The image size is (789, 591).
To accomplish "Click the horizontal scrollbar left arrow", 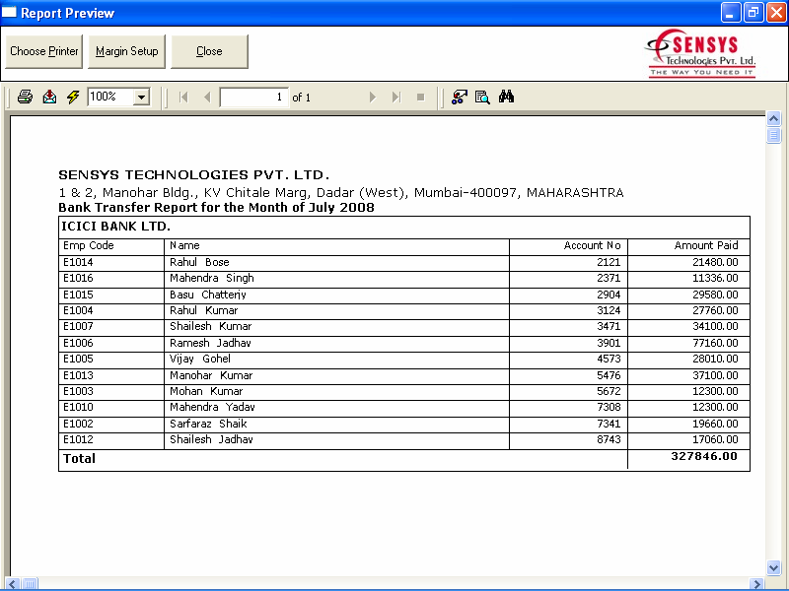I will [x=13, y=584].
